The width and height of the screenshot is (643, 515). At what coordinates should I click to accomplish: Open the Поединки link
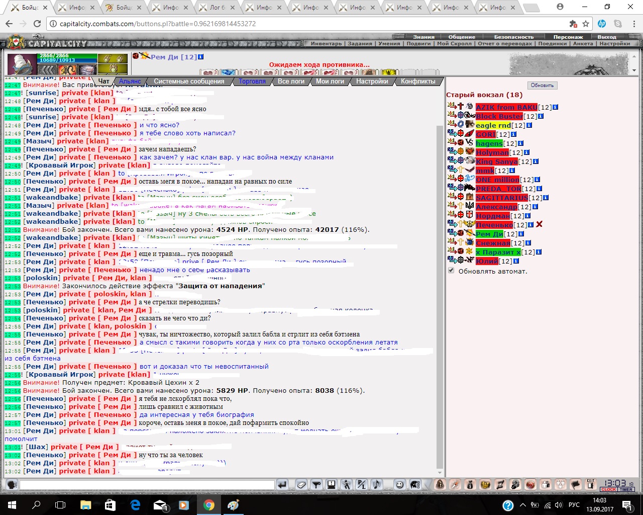(x=553, y=43)
